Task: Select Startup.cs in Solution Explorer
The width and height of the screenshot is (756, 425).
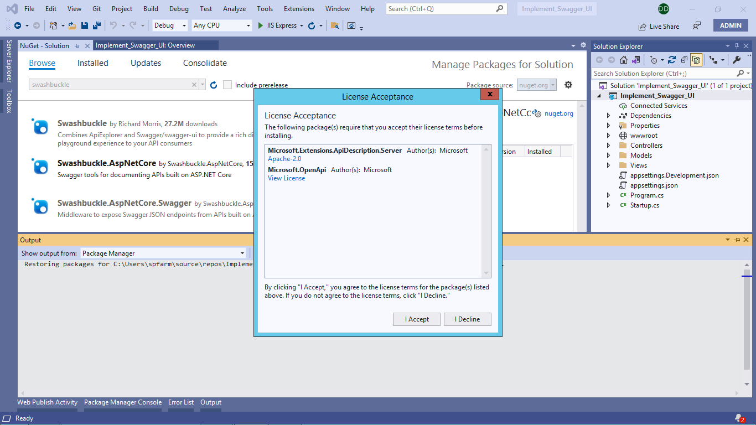Action: pos(644,205)
